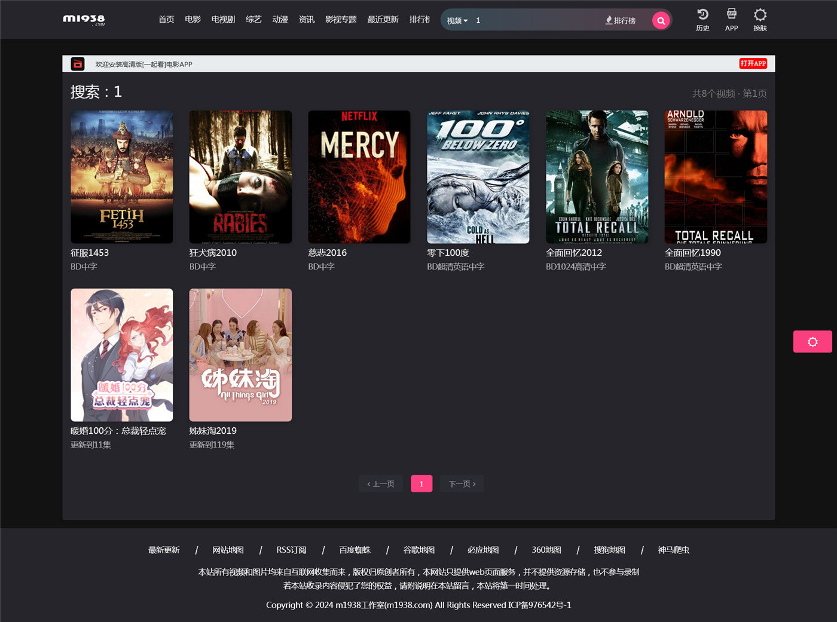
Task: Click the 共8个视频 · 第1页 result count
Action: (x=729, y=93)
